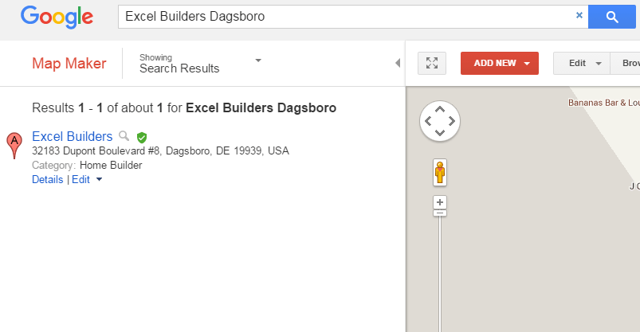The image size is (640, 332).
Task: Pan the map left with the arrow
Action: click(x=428, y=121)
